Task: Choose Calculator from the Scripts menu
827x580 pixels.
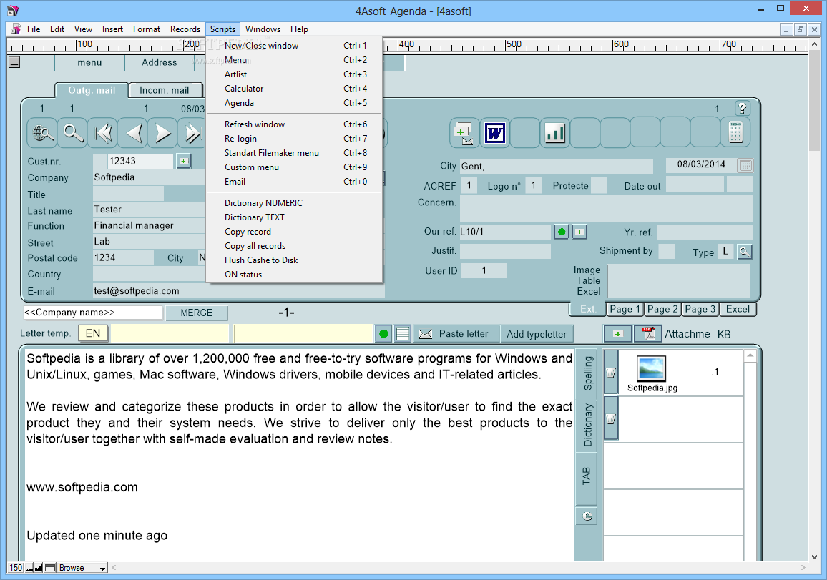Action: pyautogui.click(x=294, y=89)
